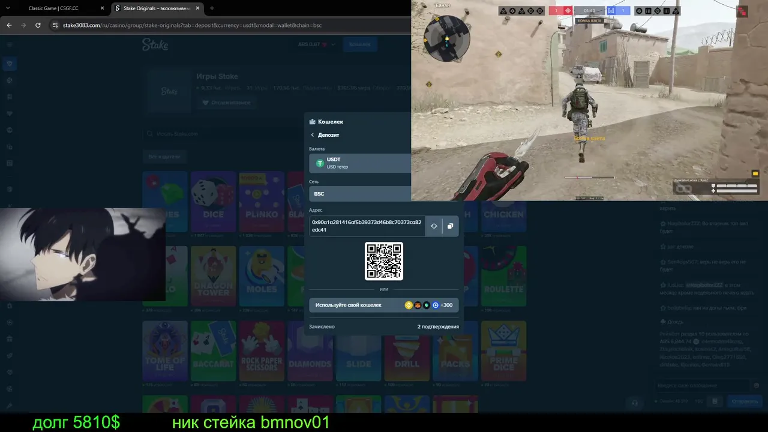Image resolution: width=768 pixels, height=432 pixels.
Task: Close the Classic Game CSGF.CC tab
Action: click(x=102, y=8)
